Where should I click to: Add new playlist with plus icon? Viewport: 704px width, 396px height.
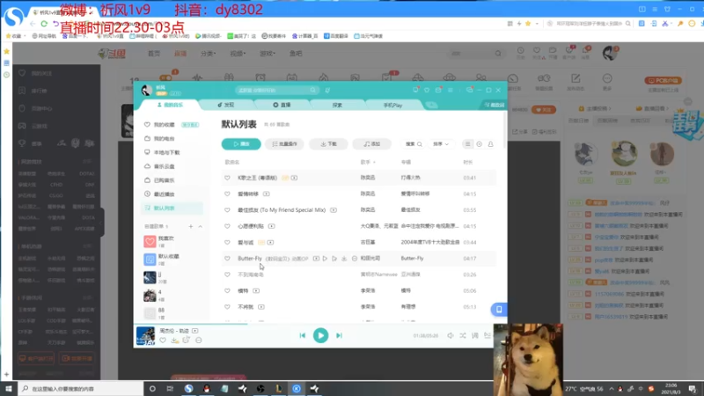coord(191,227)
